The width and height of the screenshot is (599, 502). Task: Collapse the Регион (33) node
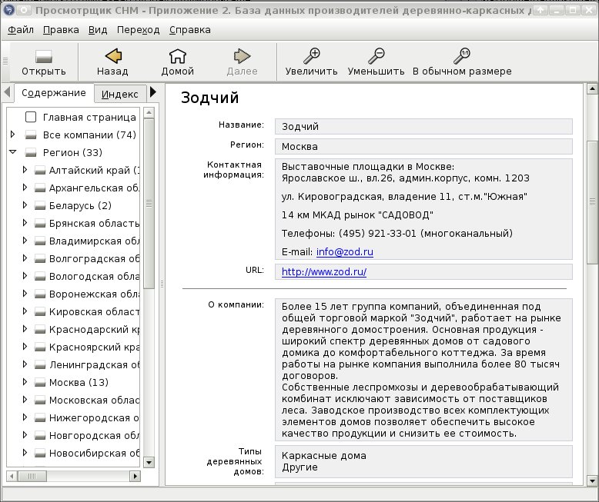coord(13,151)
